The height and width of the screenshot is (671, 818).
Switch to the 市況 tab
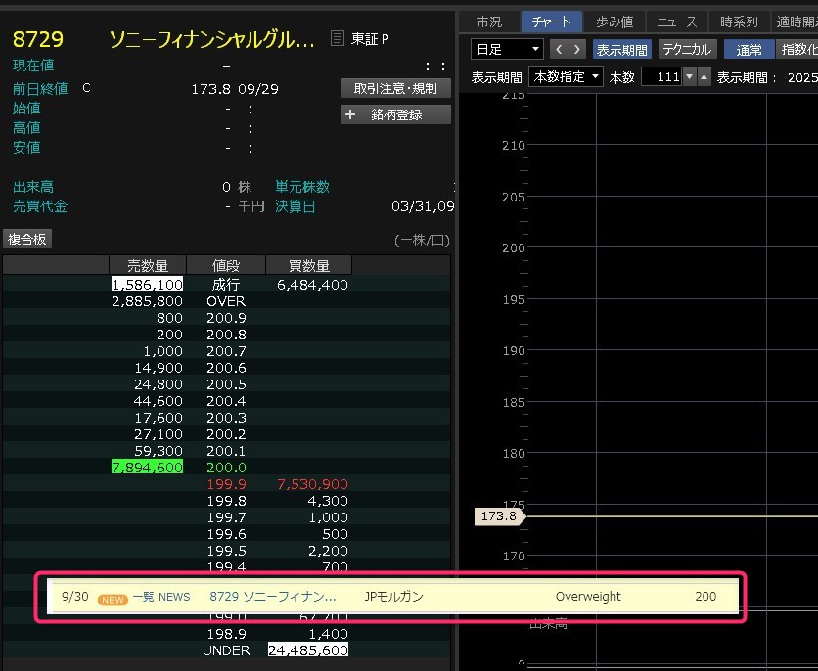488,22
